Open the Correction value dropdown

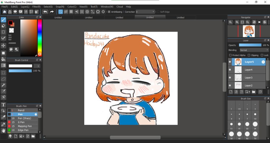pyautogui.click(x=145, y=12)
